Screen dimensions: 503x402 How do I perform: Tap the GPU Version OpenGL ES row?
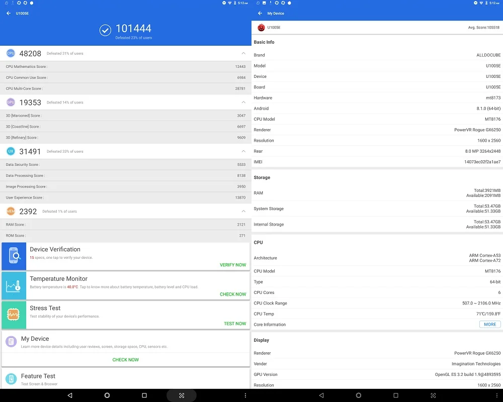377,374
